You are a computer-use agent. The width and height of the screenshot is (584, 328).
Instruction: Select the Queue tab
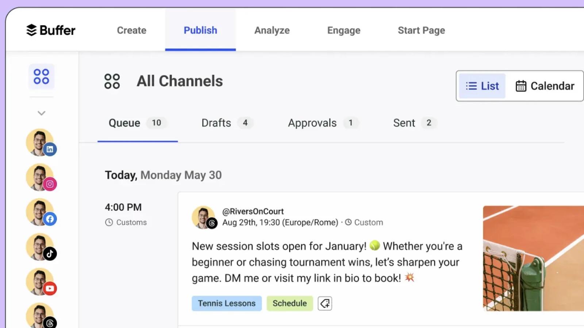tap(138, 123)
